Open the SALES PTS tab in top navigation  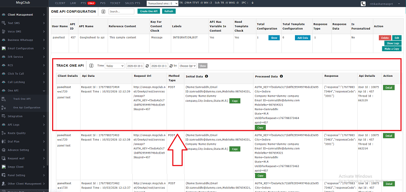[131, 3]
